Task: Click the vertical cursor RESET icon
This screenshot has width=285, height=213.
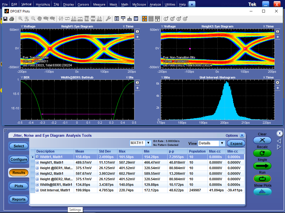Action: point(73,19)
